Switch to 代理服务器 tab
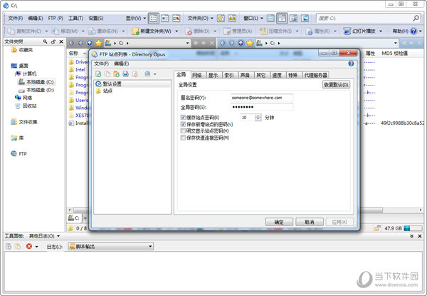The height and width of the screenshot is (296, 427). (315, 75)
